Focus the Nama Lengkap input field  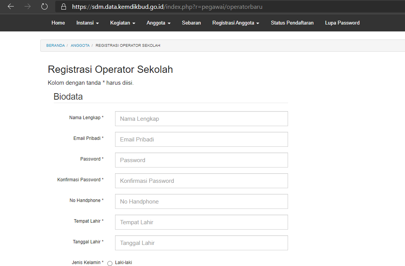point(201,118)
